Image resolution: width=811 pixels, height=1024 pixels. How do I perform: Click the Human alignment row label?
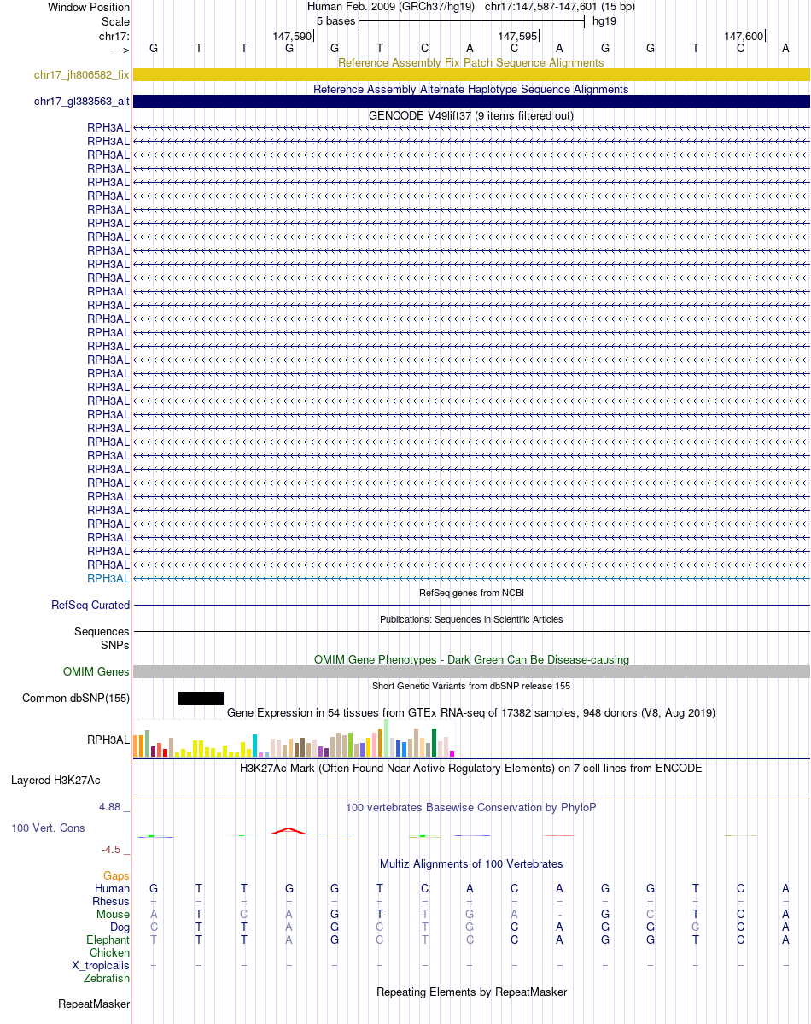[x=113, y=889]
